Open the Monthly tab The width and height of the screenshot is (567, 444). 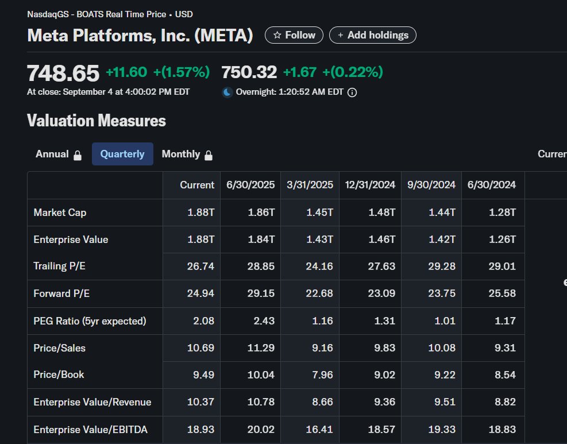click(x=187, y=154)
